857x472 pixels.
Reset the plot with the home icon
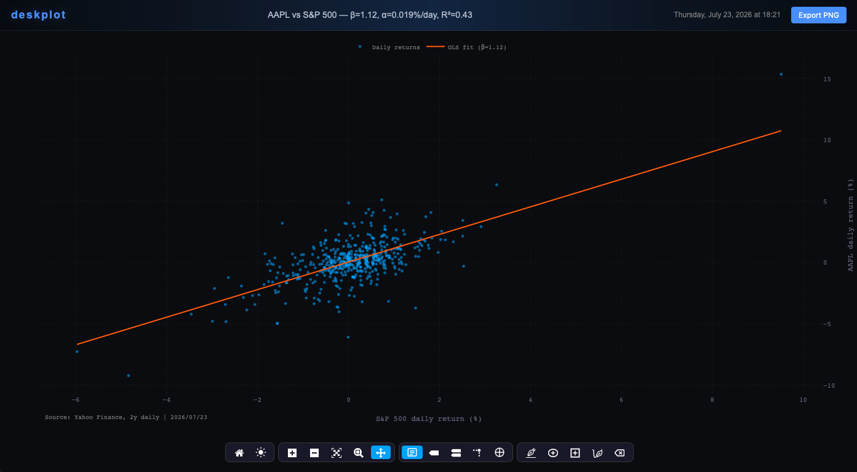point(239,453)
